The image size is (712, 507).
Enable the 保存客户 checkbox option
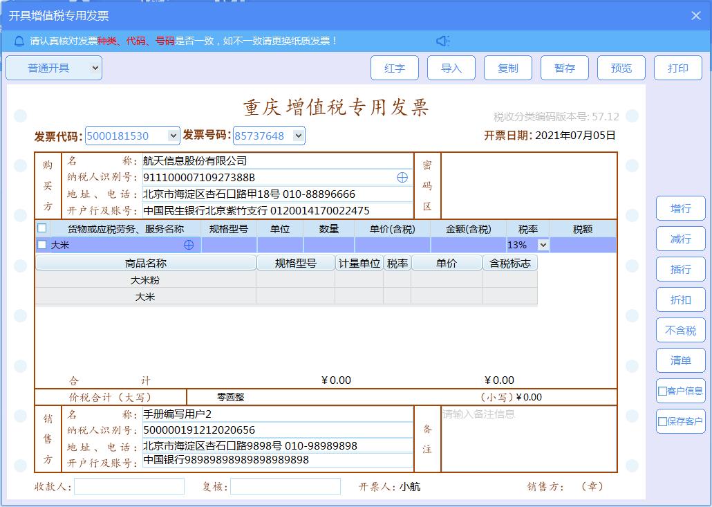tap(662, 421)
